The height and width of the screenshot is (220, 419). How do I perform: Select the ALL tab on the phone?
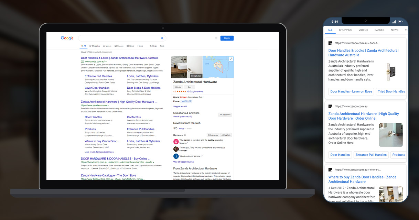point(330,30)
